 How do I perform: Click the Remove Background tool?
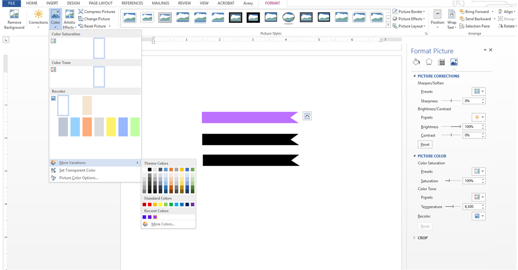tap(14, 20)
